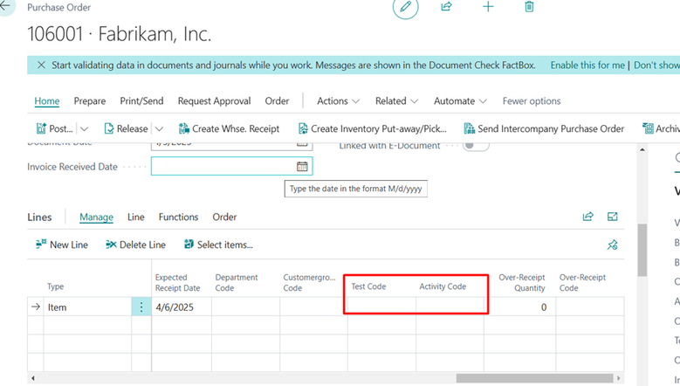Click horizontal scrollbar right arrow
Screen dimensions: 680x386
coord(618,378)
